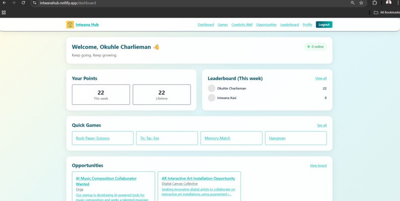Click the Lifetime points box

(162, 95)
